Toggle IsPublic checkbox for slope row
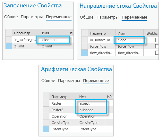Image resolution: width=162 pixels, height=139 pixels. point(157,40)
